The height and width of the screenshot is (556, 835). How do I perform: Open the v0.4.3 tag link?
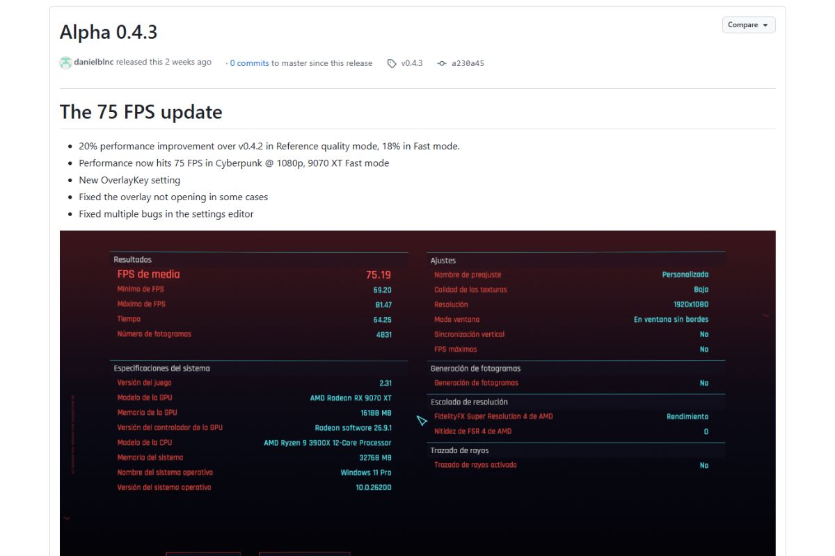(x=412, y=63)
